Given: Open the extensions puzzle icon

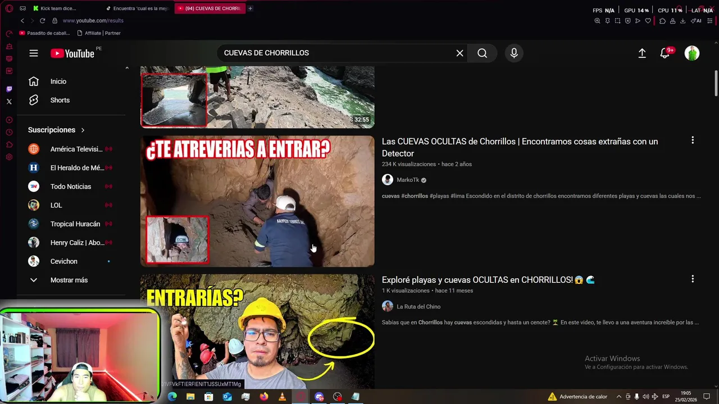Looking at the screenshot, I should pyautogui.click(x=662, y=21).
